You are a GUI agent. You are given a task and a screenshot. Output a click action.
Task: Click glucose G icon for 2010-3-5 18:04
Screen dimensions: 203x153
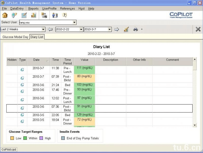click(x=22, y=121)
